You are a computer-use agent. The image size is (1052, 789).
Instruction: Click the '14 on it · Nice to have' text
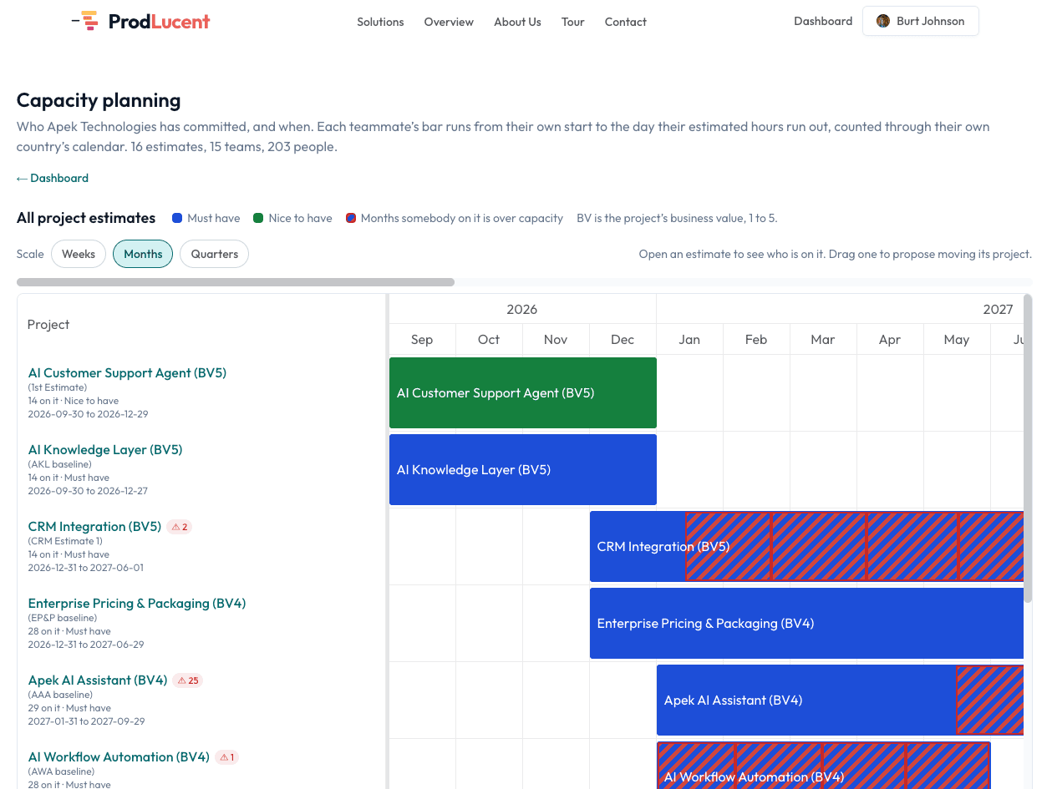click(74, 401)
